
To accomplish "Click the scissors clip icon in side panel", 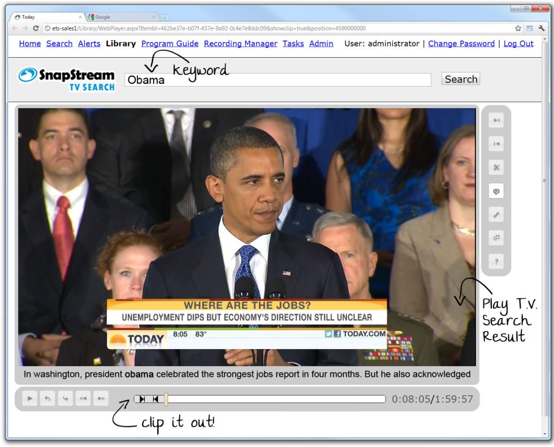I will 496,167.
